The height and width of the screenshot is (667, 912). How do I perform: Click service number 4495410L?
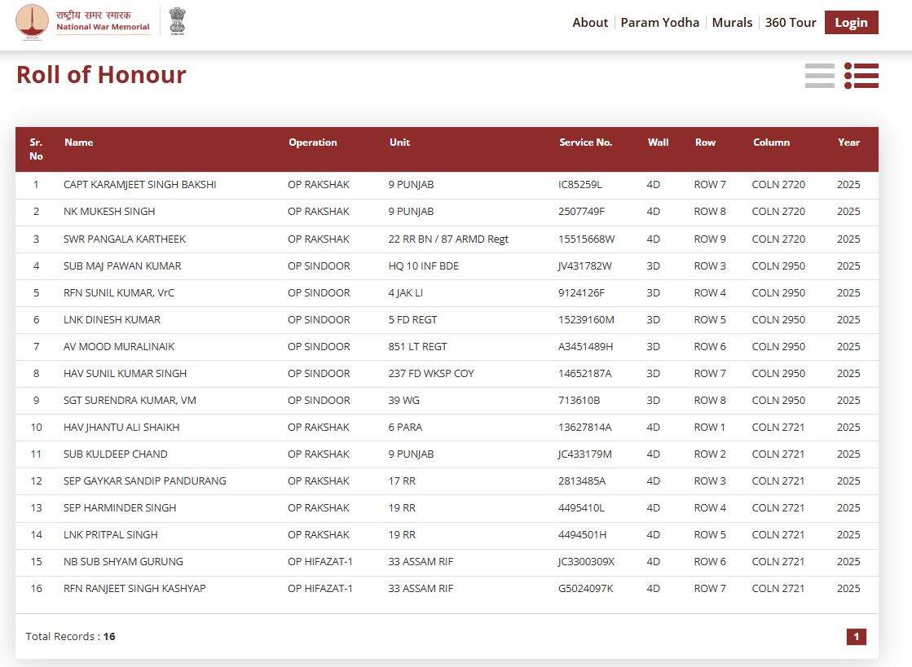(581, 508)
